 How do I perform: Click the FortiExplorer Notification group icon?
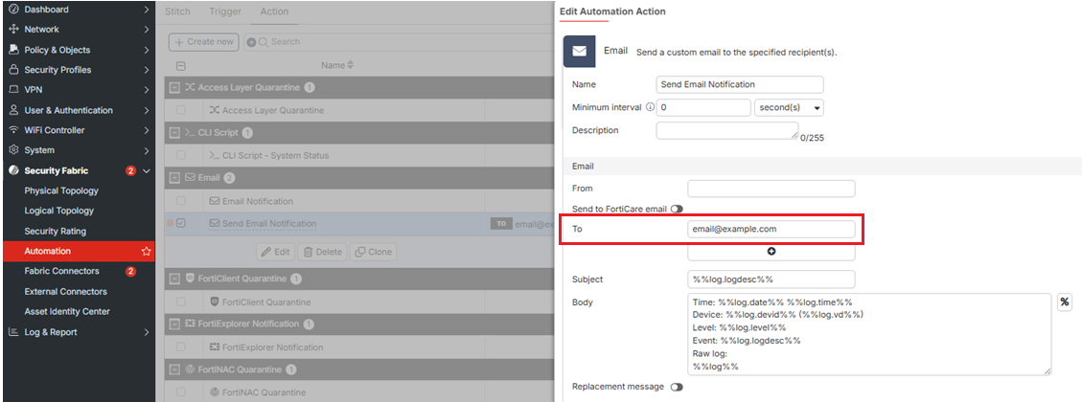(x=191, y=324)
